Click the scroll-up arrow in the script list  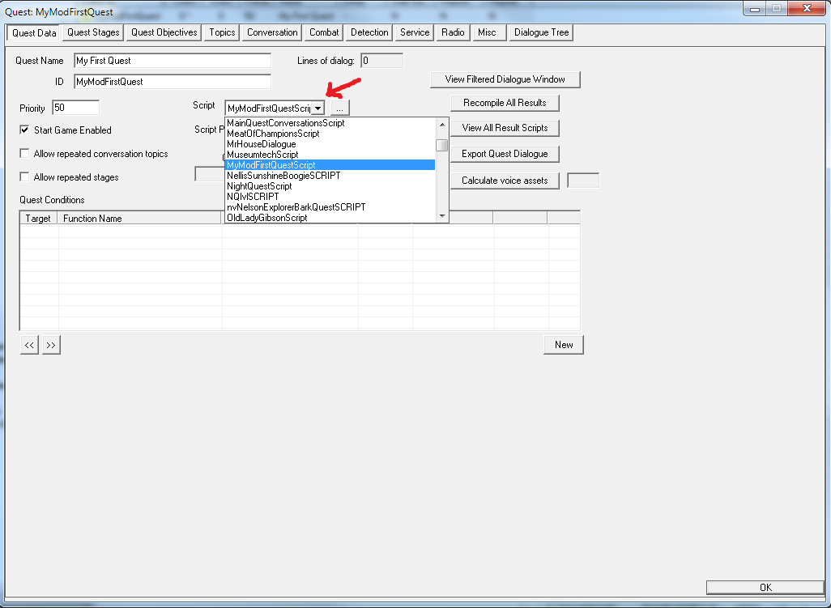(x=441, y=125)
